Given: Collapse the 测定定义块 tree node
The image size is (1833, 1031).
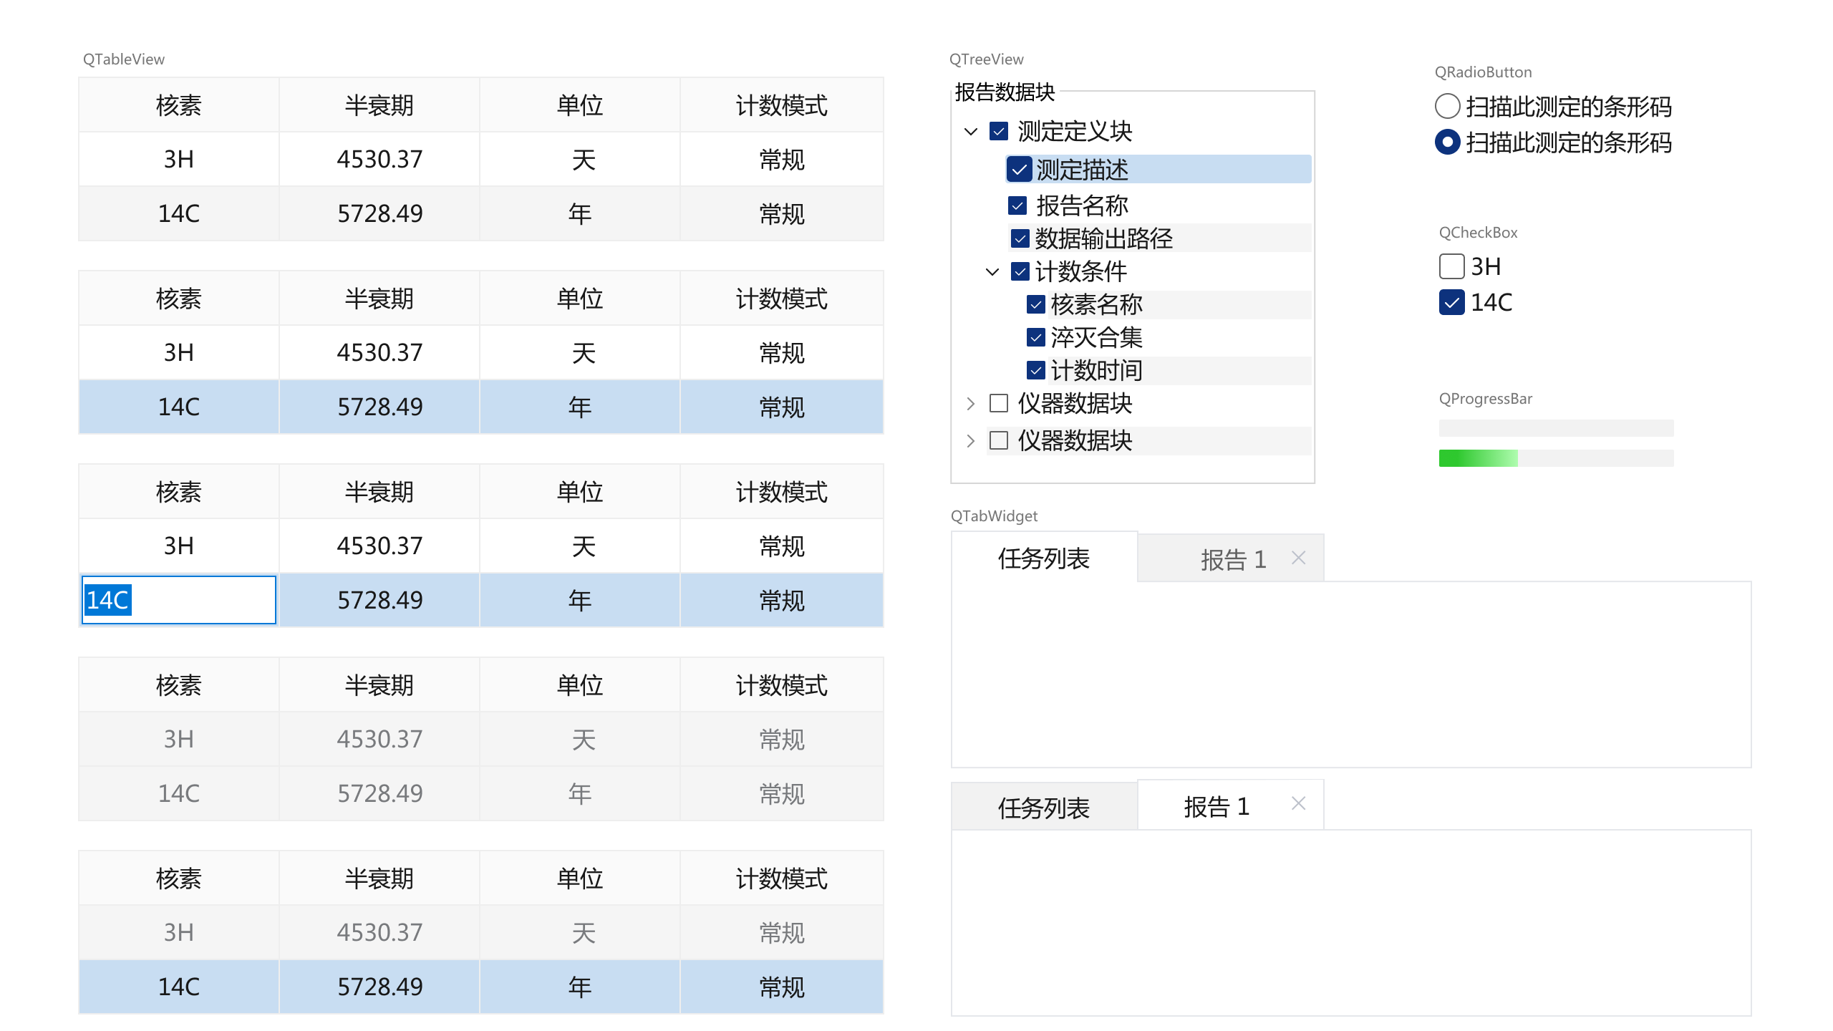Looking at the screenshot, I should click(971, 132).
